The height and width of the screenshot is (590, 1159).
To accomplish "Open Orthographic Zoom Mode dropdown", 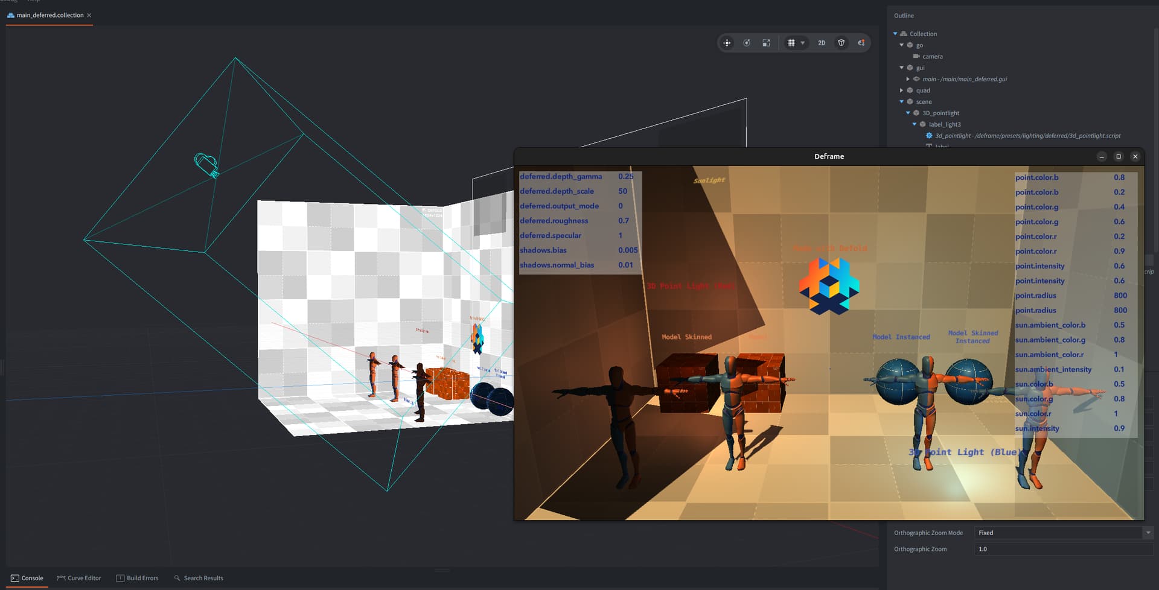I will point(1148,533).
